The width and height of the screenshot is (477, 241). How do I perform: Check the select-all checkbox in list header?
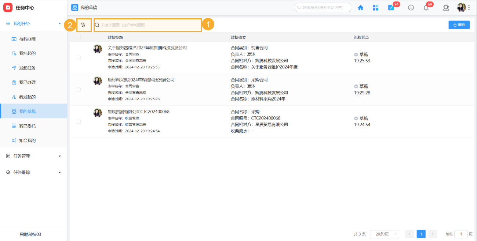(78, 37)
